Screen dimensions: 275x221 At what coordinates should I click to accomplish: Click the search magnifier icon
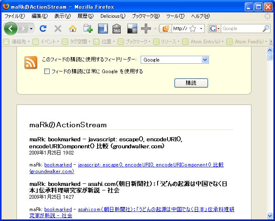(x=265, y=29)
